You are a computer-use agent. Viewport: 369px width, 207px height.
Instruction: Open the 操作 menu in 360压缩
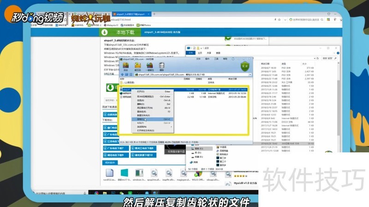(x=207, y=59)
